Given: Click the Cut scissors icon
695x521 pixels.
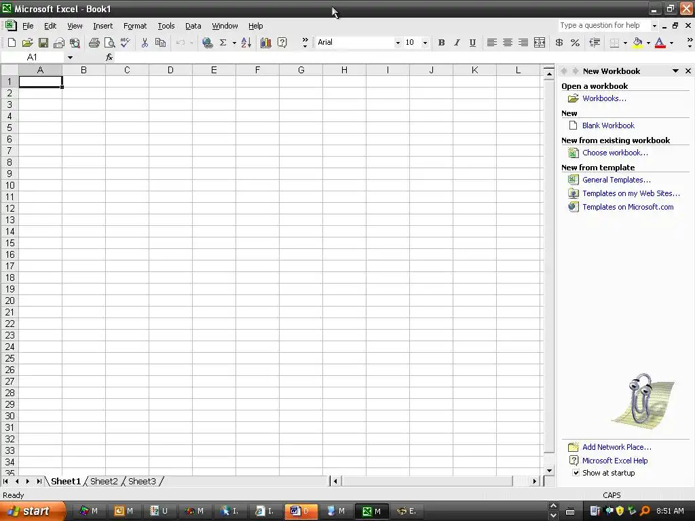Looking at the screenshot, I should (x=145, y=43).
